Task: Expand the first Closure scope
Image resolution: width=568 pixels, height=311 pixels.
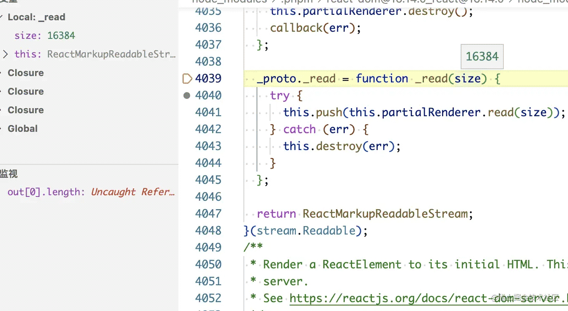Action: (x=26, y=73)
